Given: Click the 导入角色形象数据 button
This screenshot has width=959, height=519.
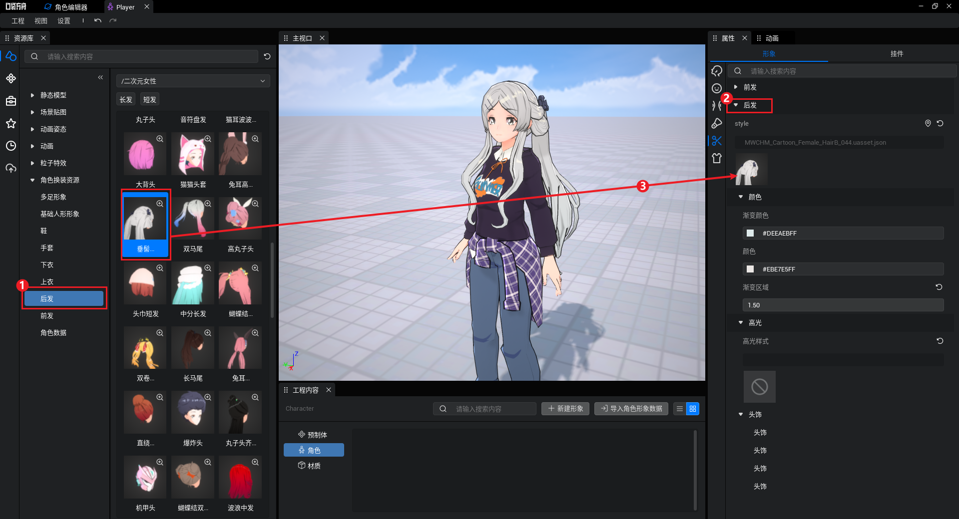Looking at the screenshot, I should [x=631, y=408].
